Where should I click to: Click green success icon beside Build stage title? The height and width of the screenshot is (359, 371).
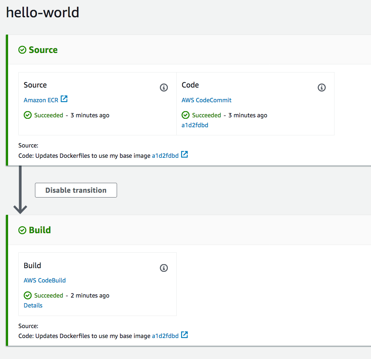pos(22,230)
